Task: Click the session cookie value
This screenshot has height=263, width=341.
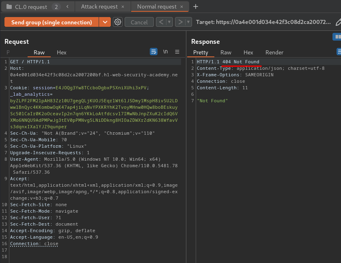Action: coord(101,88)
